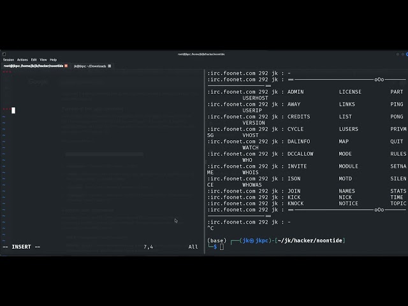408x306 pixels.
Task: Click the NICK command text
Action: tap(346, 197)
